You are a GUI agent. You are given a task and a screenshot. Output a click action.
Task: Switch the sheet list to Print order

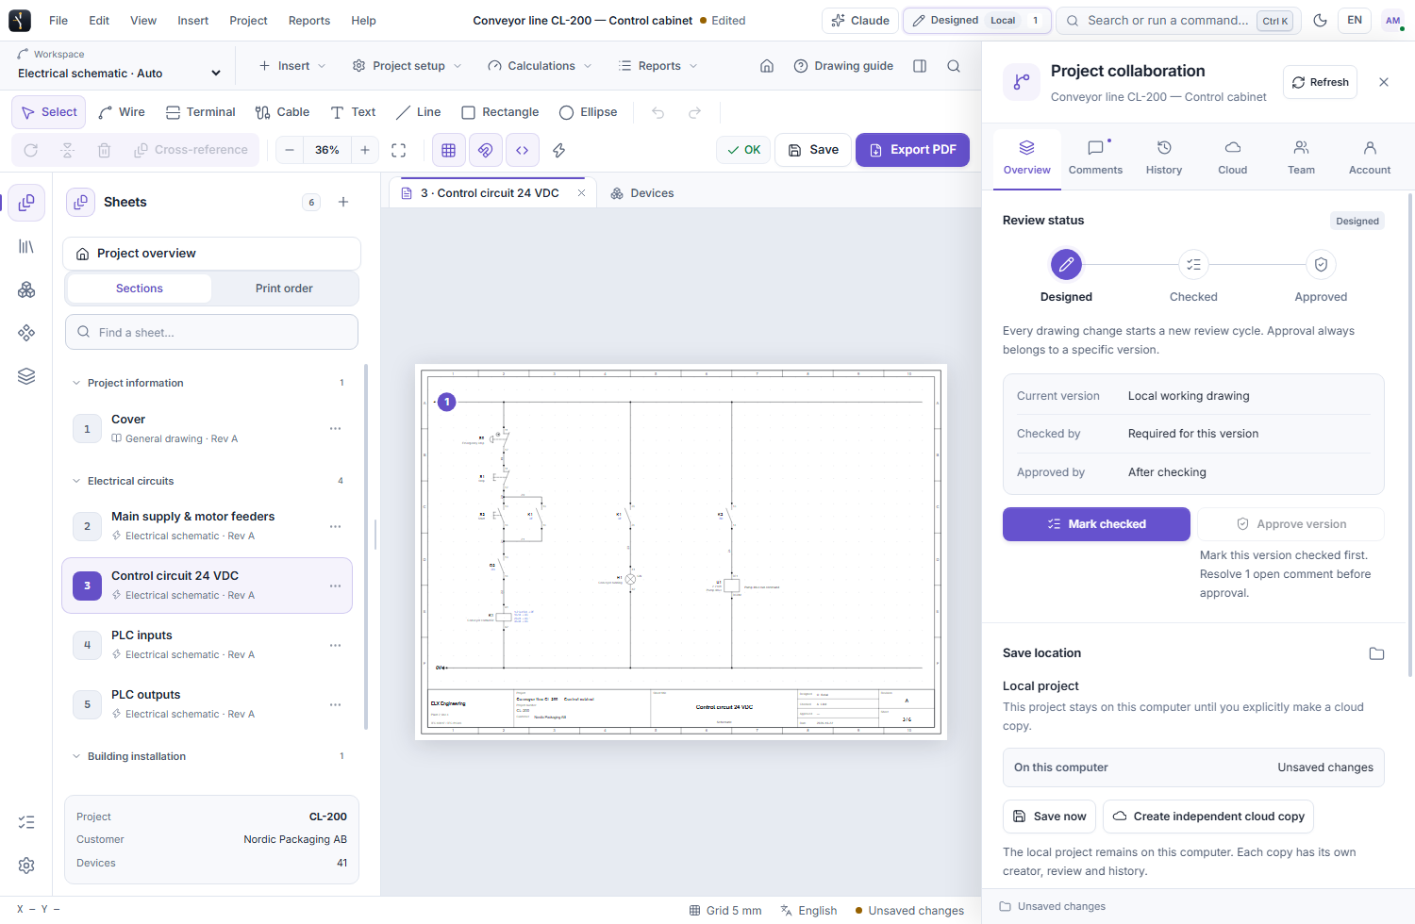coord(284,289)
